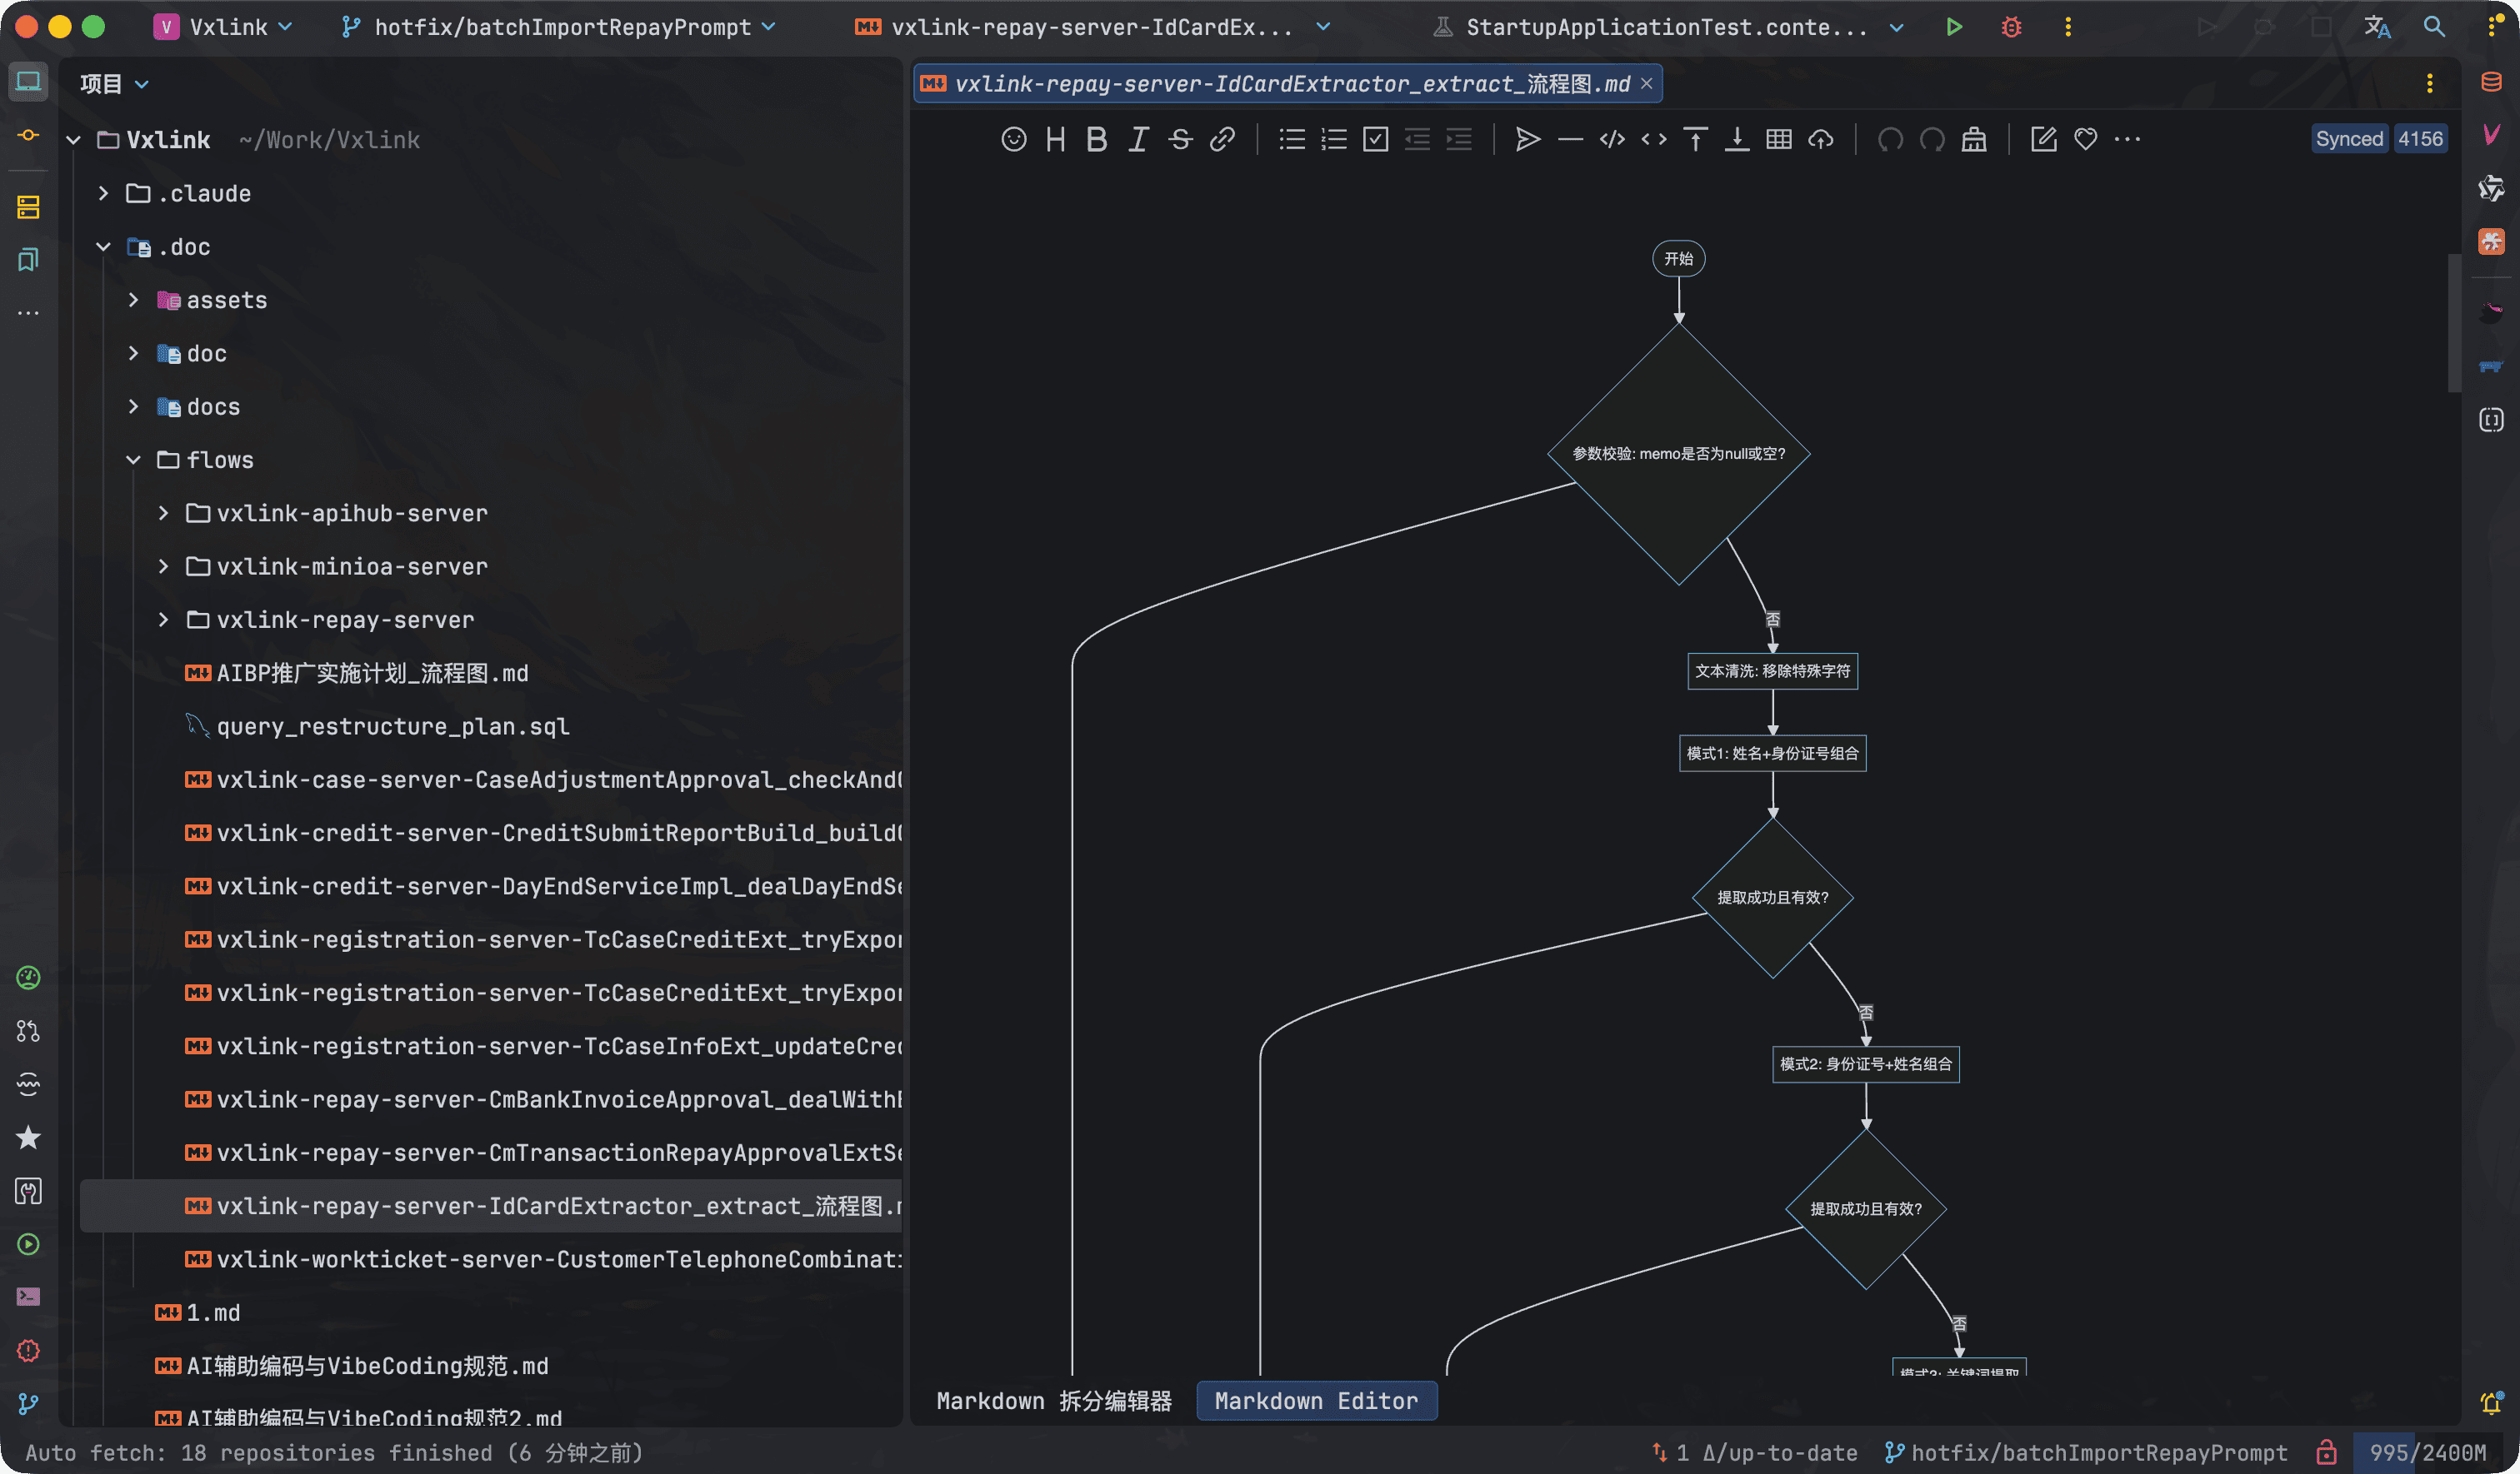Collapse the flows folder

(134, 460)
